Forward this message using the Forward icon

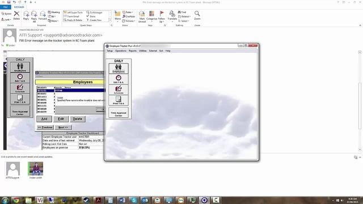click(43, 15)
